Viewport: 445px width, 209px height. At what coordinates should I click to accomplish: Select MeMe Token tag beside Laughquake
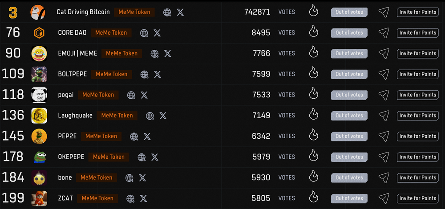point(117,116)
